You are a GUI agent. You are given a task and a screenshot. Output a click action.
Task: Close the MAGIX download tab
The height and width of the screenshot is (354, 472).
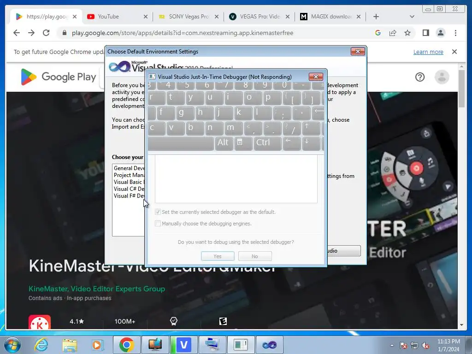point(359,17)
